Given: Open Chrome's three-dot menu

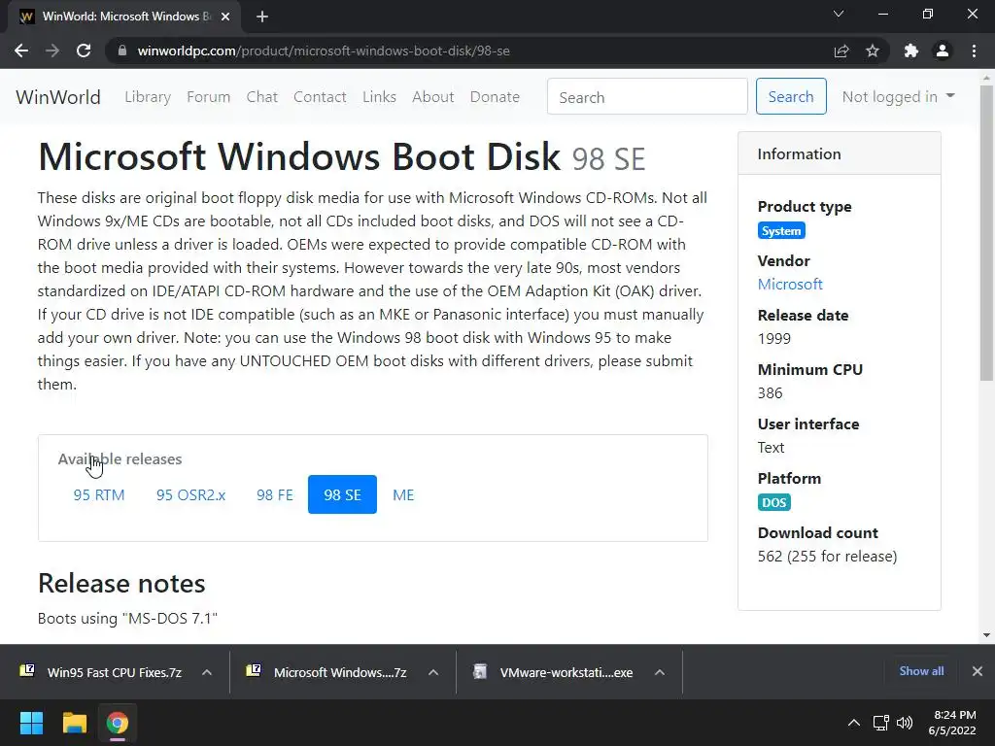Looking at the screenshot, I should pos(974,51).
